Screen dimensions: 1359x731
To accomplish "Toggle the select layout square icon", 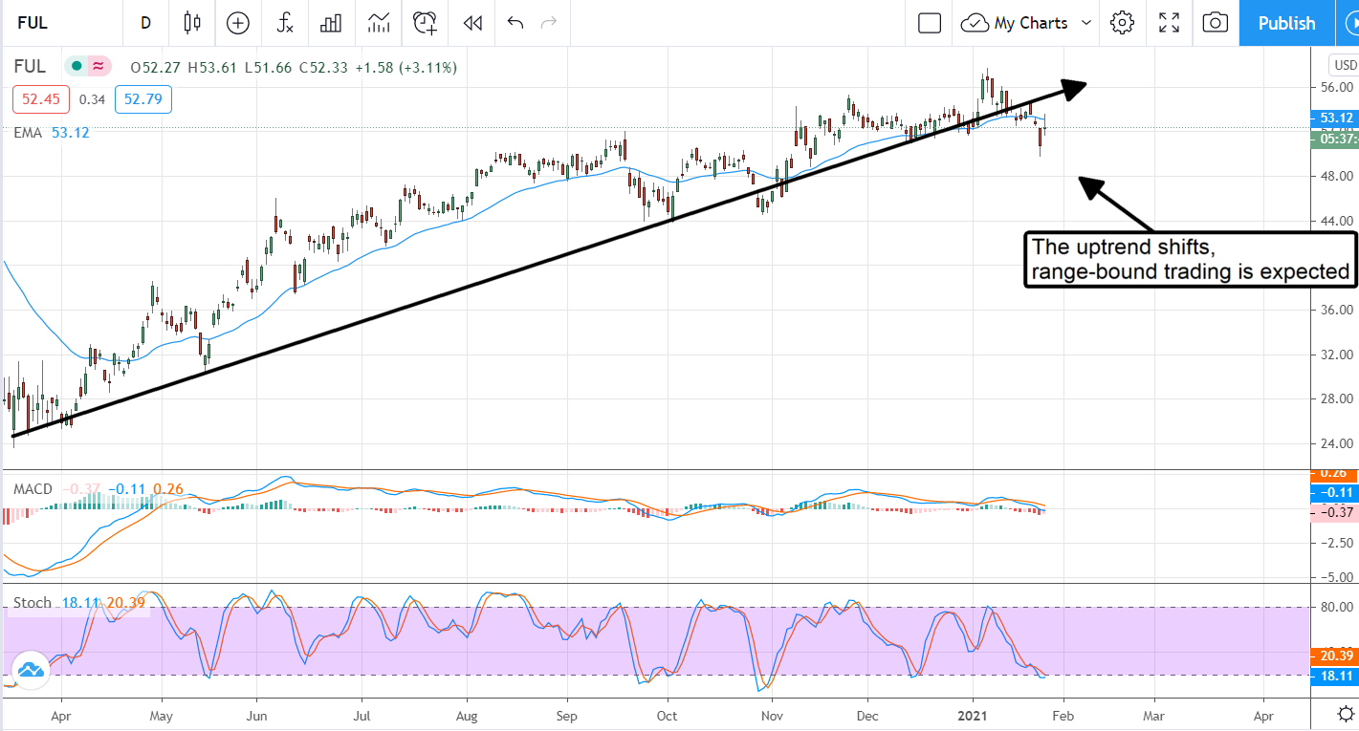I will click(930, 23).
